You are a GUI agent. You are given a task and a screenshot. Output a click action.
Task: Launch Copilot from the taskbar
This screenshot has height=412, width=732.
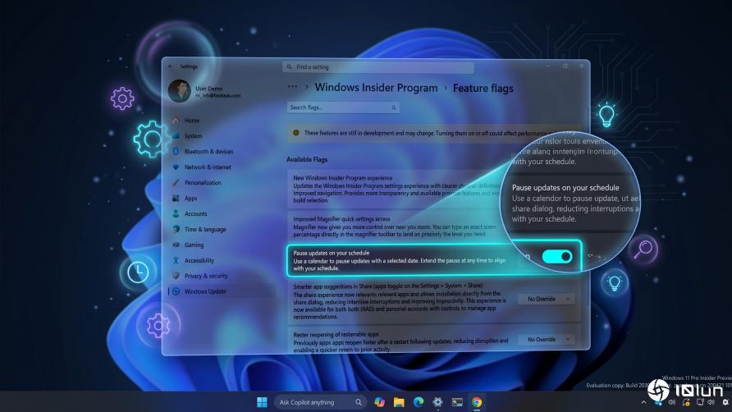click(379, 402)
